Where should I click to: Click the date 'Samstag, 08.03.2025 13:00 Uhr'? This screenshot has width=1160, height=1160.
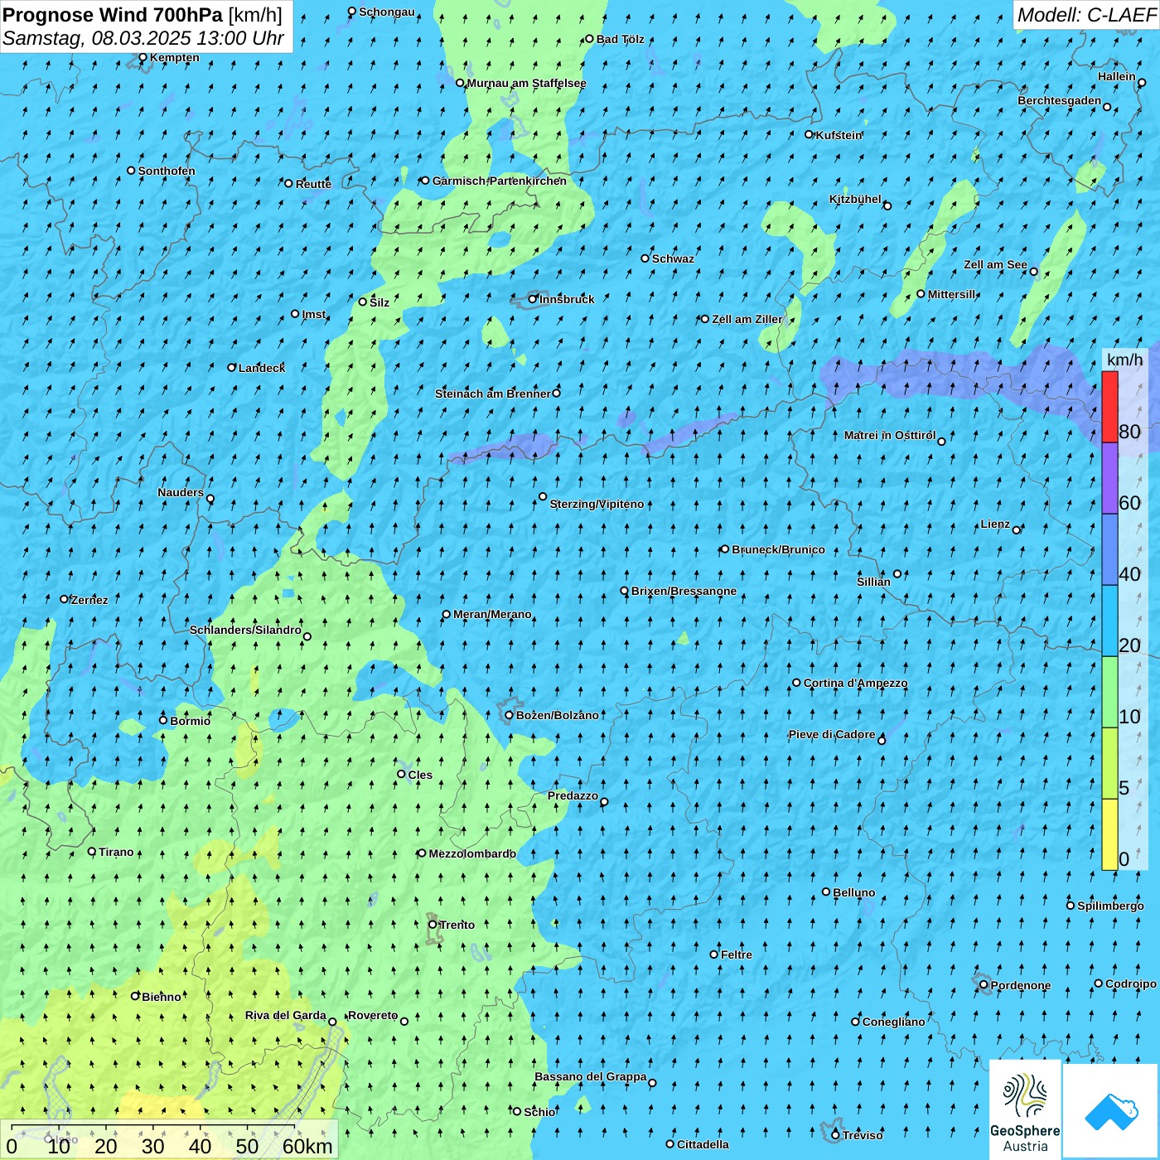pos(143,38)
